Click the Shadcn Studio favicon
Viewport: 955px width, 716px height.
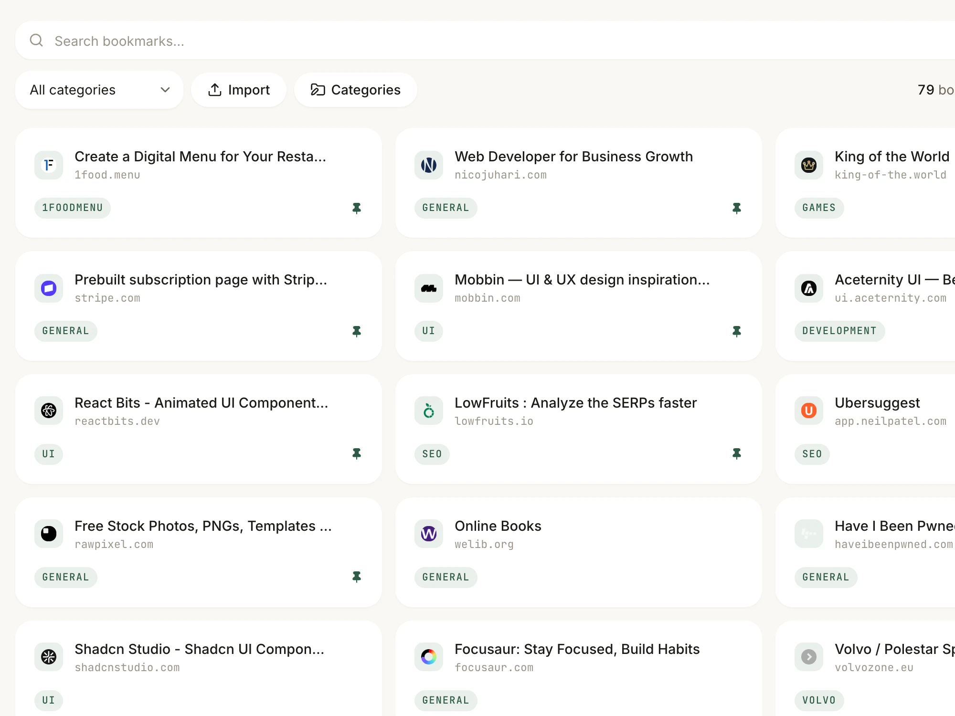pyautogui.click(x=49, y=657)
